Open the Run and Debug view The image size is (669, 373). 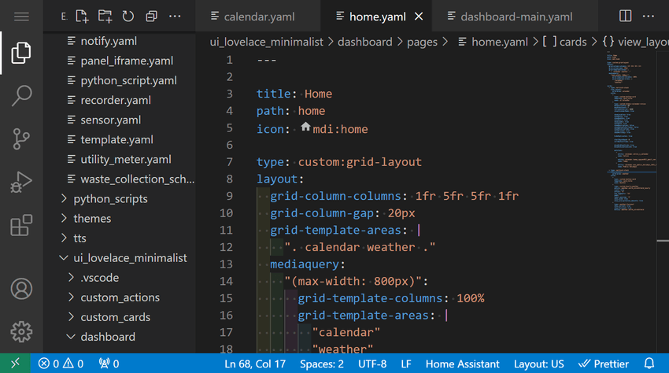[21, 182]
